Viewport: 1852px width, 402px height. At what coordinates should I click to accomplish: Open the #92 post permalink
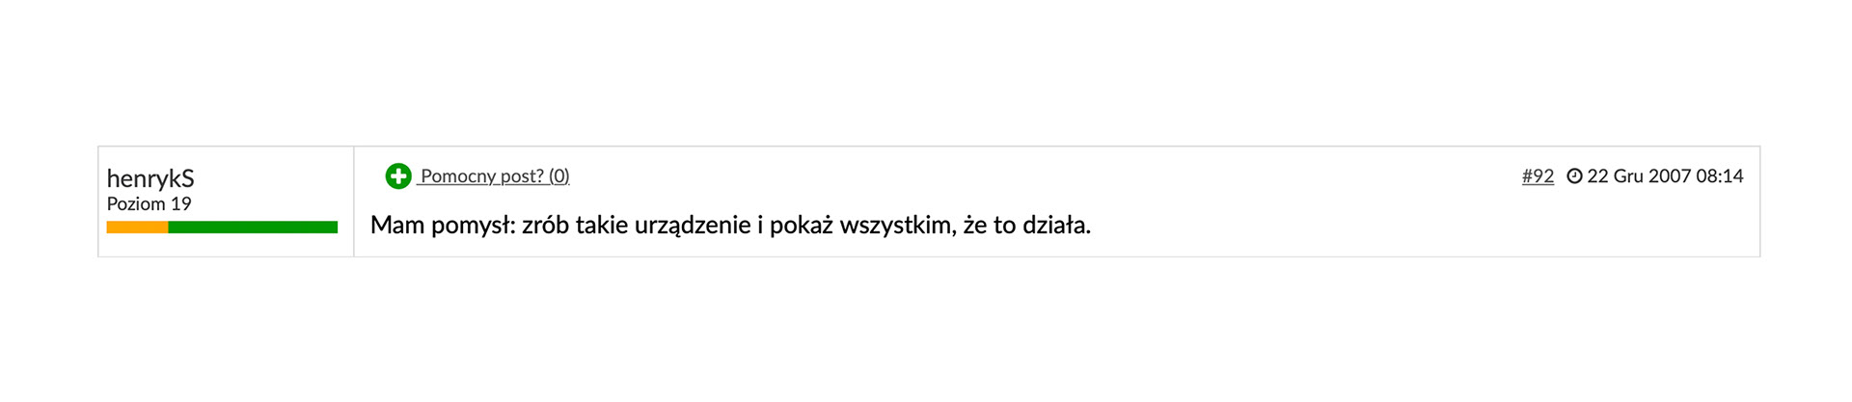click(x=1538, y=176)
